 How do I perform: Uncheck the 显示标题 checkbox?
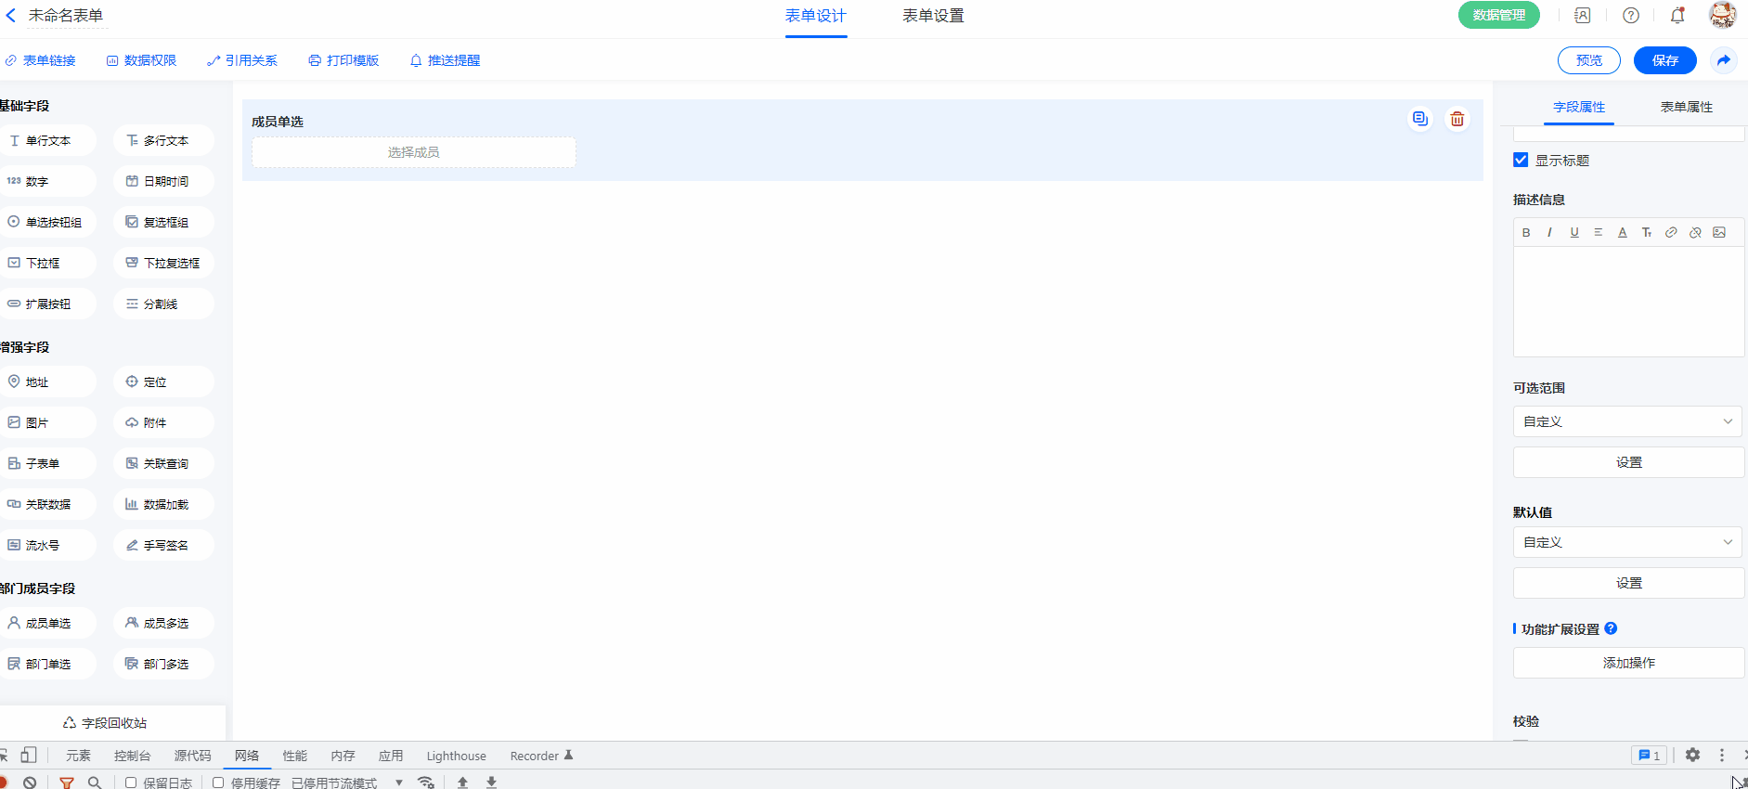click(x=1521, y=160)
